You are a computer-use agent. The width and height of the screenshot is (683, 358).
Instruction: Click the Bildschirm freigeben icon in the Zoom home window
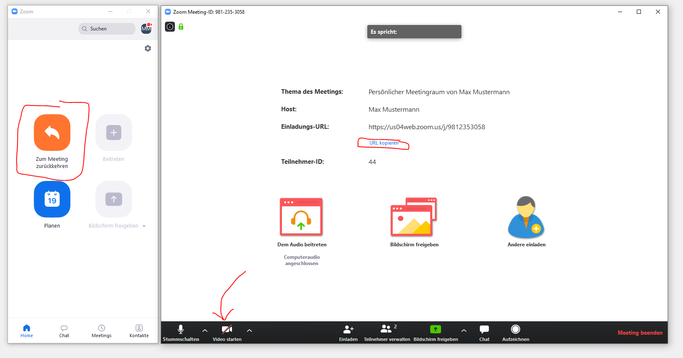click(x=114, y=199)
